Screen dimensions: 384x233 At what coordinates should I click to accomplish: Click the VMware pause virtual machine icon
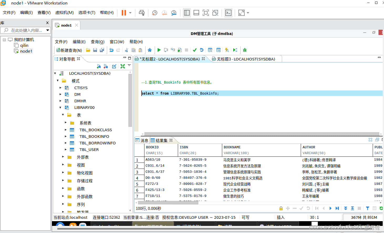(124, 13)
